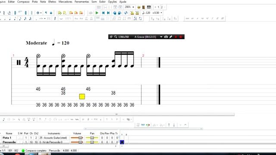Click the second yellow measure flag icon
Screen dimensions: 276x155
coord(65,13)
